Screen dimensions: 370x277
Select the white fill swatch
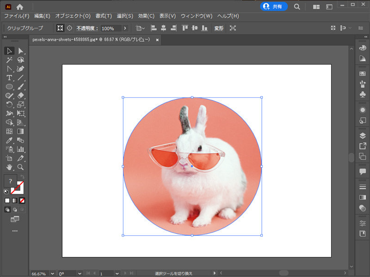coord(7,200)
